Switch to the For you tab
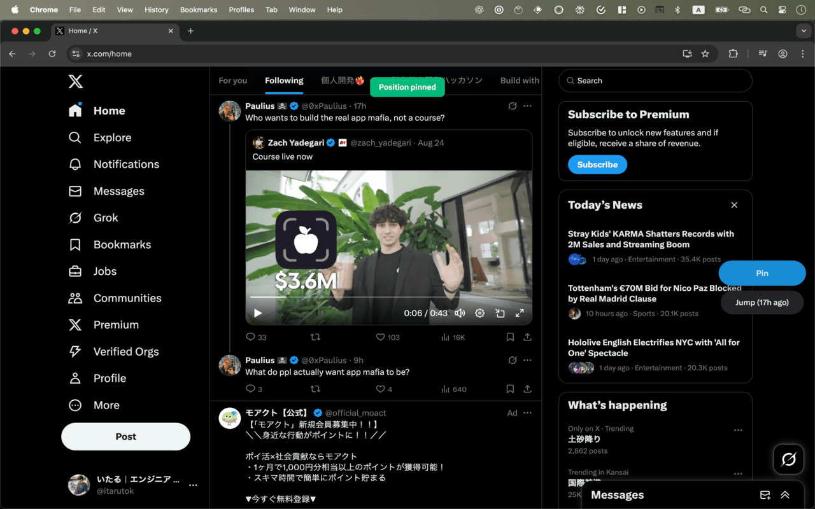This screenshot has height=509, width=815. pos(233,81)
